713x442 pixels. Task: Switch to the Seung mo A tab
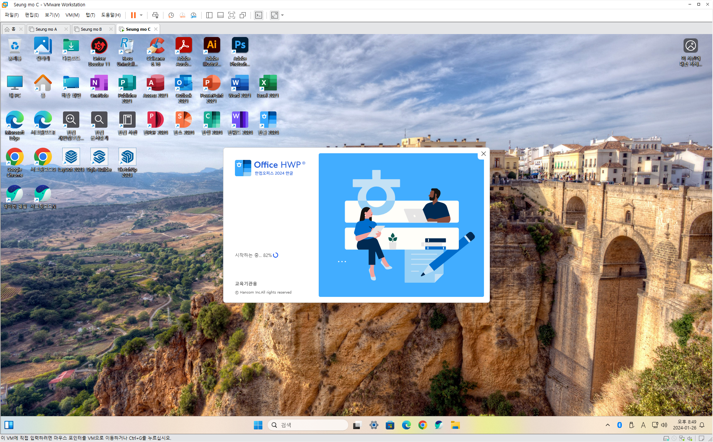[x=46, y=29]
